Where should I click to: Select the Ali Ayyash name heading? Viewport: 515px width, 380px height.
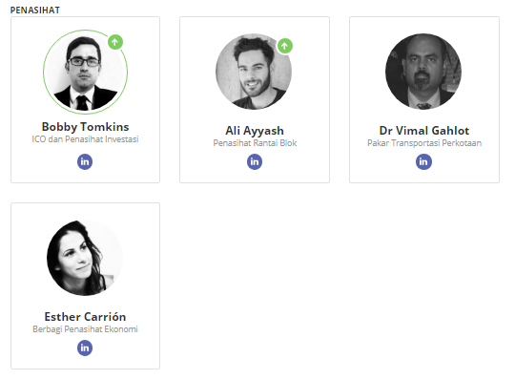click(x=255, y=131)
